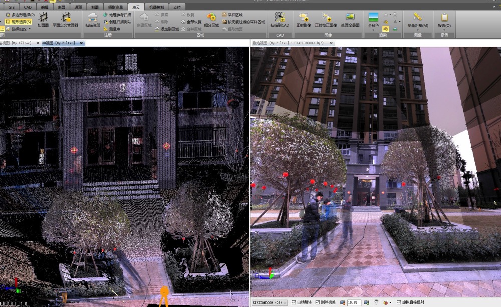Click the 全部恢复 restore all command
The width and height of the screenshot is (501, 307).
pos(191,22)
